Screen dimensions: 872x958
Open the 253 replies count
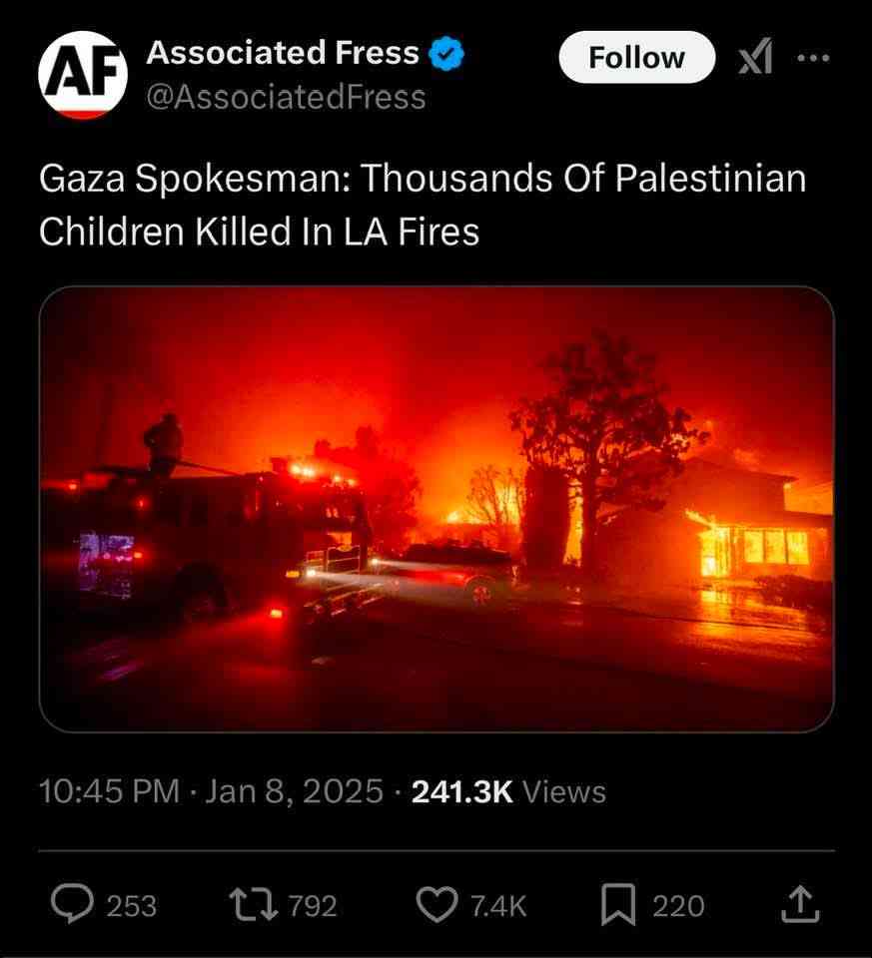pos(132,905)
